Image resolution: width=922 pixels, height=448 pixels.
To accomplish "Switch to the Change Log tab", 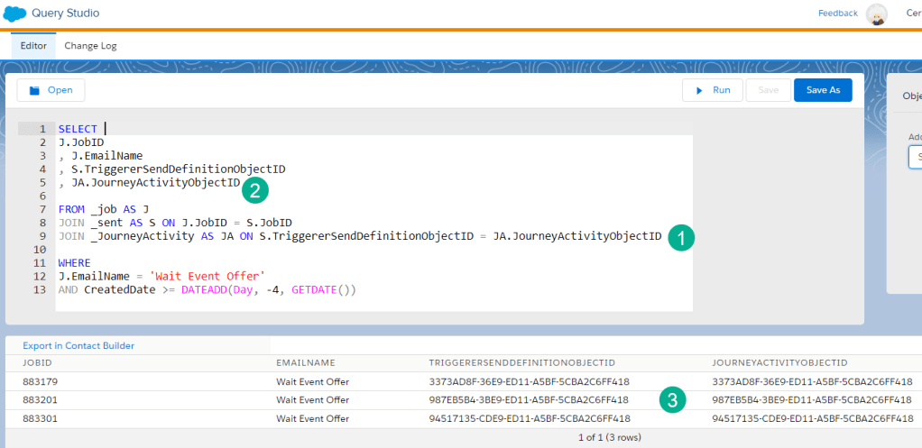I will tap(90, 46).
